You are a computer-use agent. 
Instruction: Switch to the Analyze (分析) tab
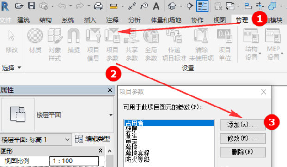(134, 20)
